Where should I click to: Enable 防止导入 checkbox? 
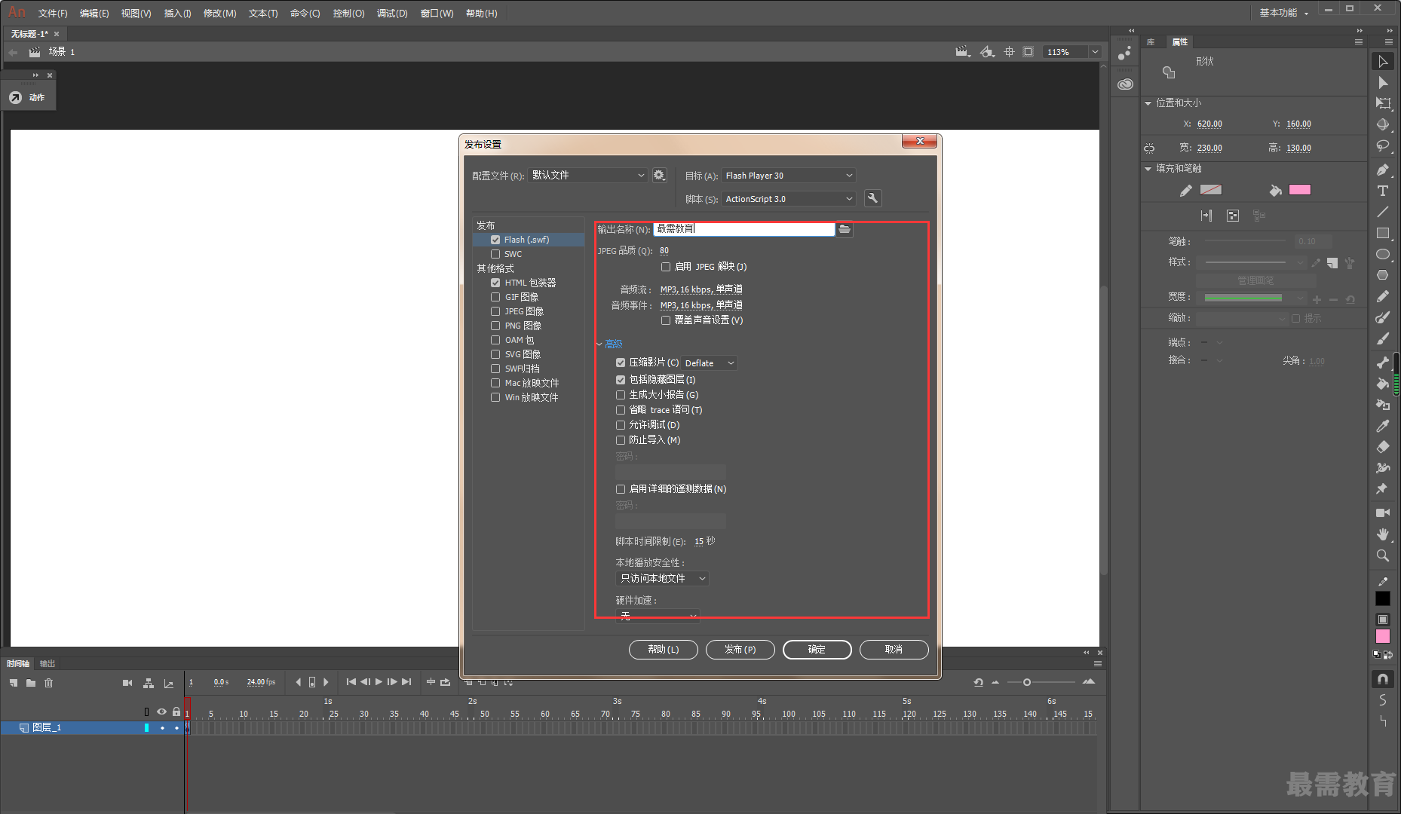[621, 440]
